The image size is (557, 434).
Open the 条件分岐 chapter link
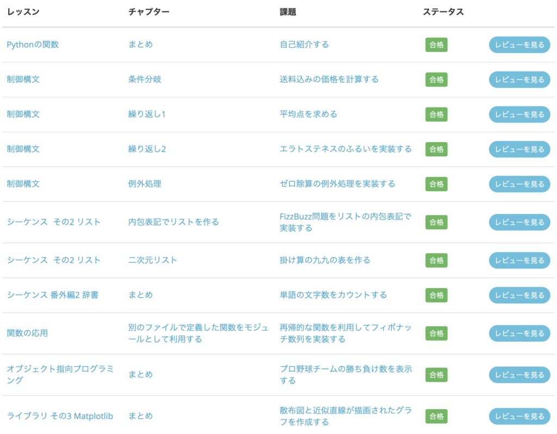pyautogui.click(x=145, y=80)
